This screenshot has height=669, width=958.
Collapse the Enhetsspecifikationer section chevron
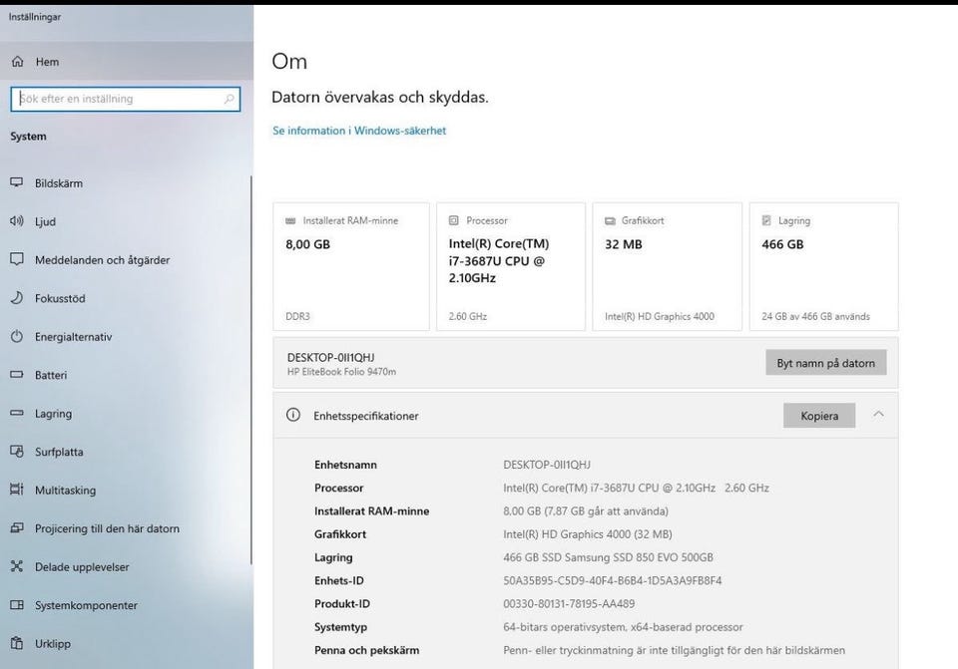click(878, 415)
